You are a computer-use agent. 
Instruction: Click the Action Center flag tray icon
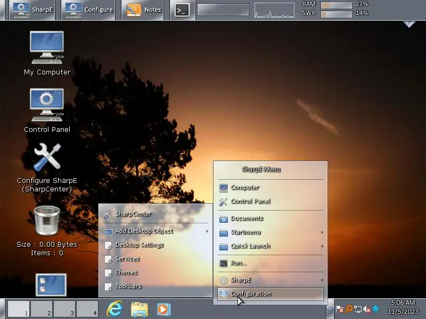[x=340, y=309]
